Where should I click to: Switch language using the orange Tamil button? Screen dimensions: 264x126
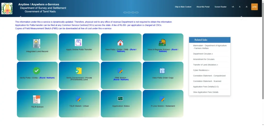(254, 7)
